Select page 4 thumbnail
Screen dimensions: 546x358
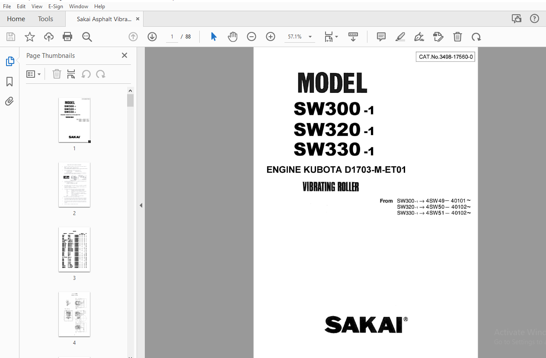pyautogui.click(x=74, y=314)
